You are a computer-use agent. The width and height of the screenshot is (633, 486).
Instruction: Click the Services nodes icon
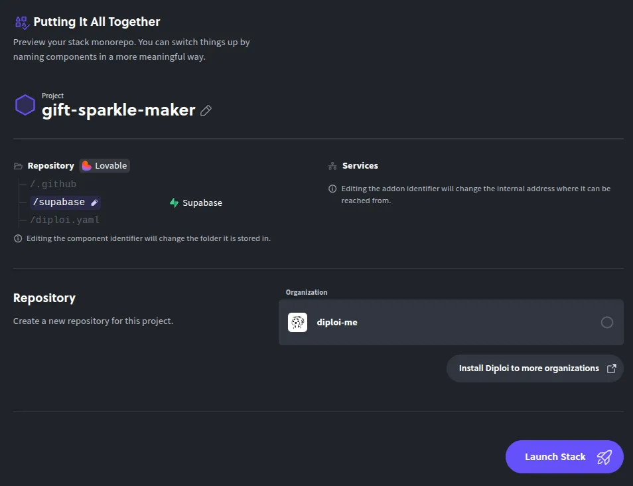[332, 165]
